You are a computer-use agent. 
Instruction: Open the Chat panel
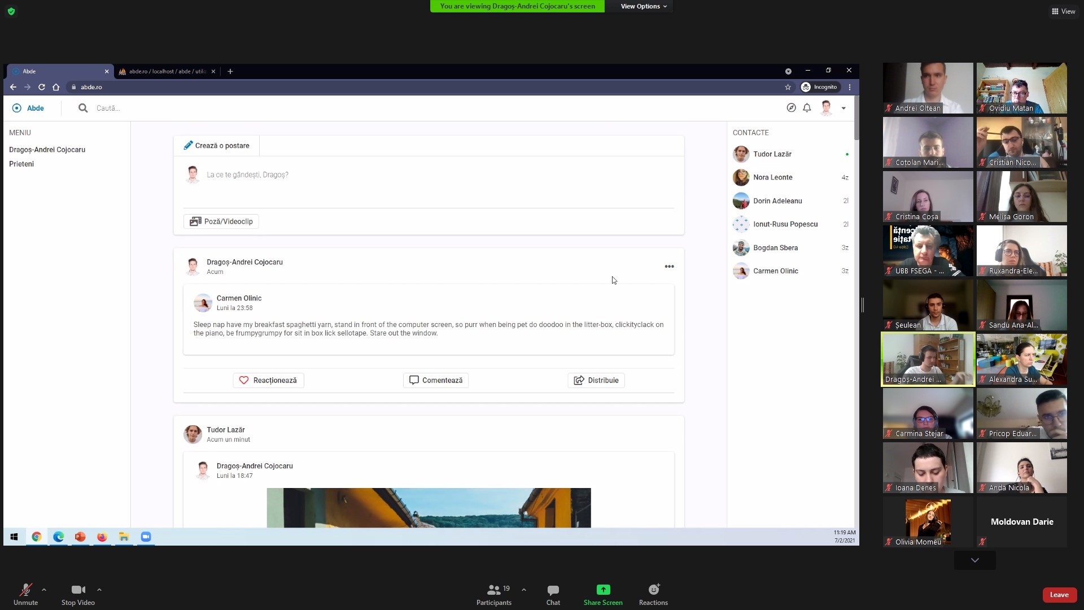pos(553,594)
